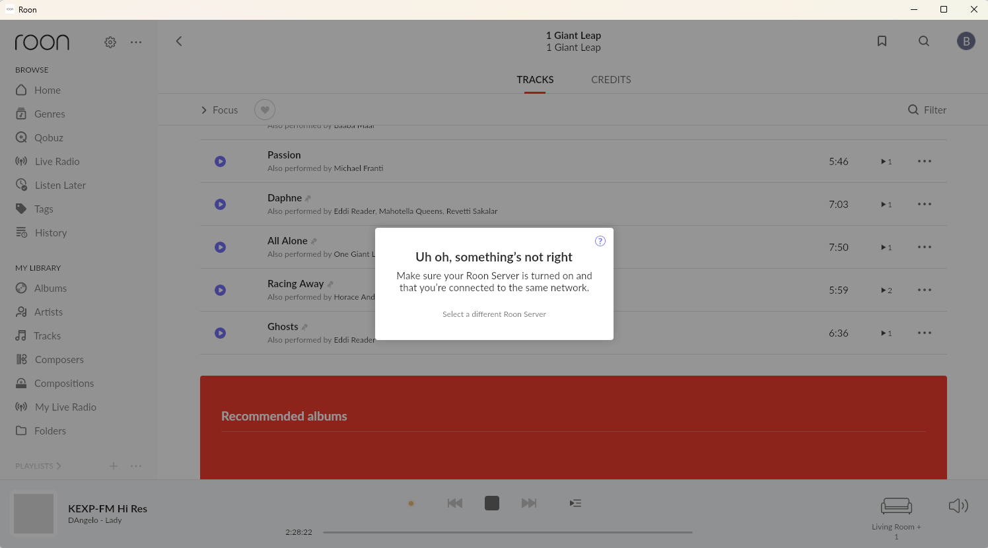Open Living Room zone picker
This screenshot has height=548, width=988.
click(x=896, y=518)
